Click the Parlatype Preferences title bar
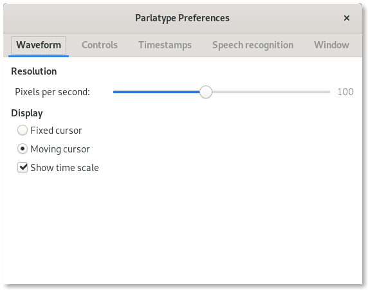The width and height of the screenshot is (368, 290). (182, 18)
